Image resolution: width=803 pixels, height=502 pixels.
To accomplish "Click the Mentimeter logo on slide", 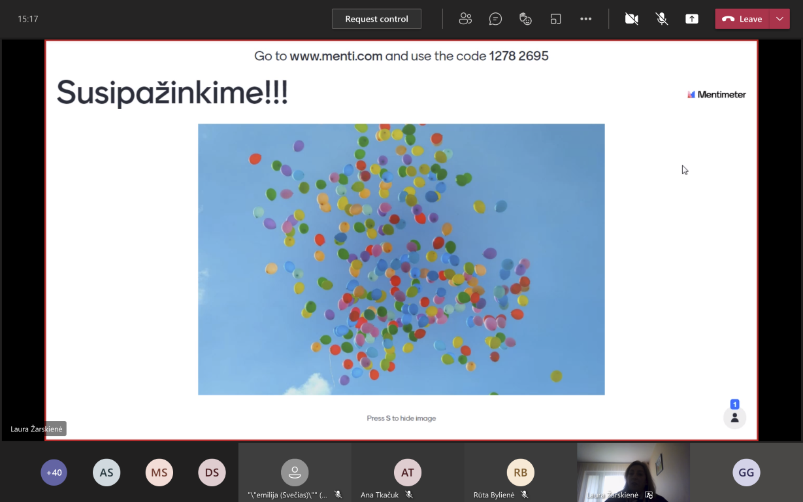I will [x=716, y=95].
